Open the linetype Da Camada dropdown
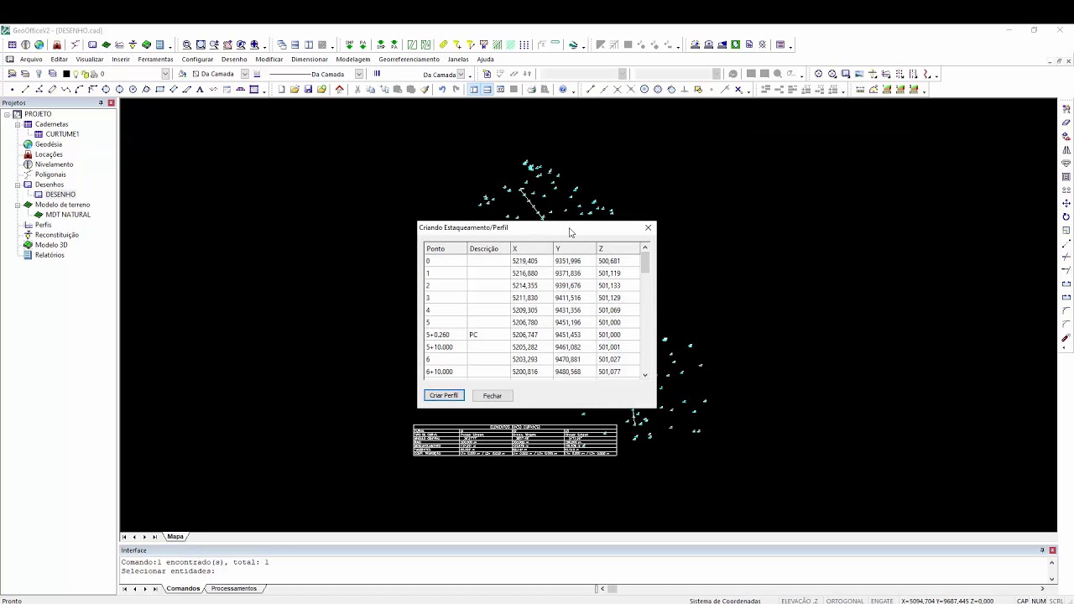 click(358, 74)
